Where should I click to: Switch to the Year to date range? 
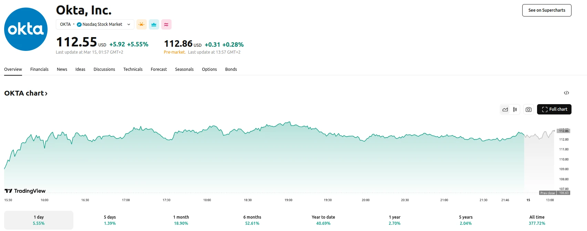[323, 220]
